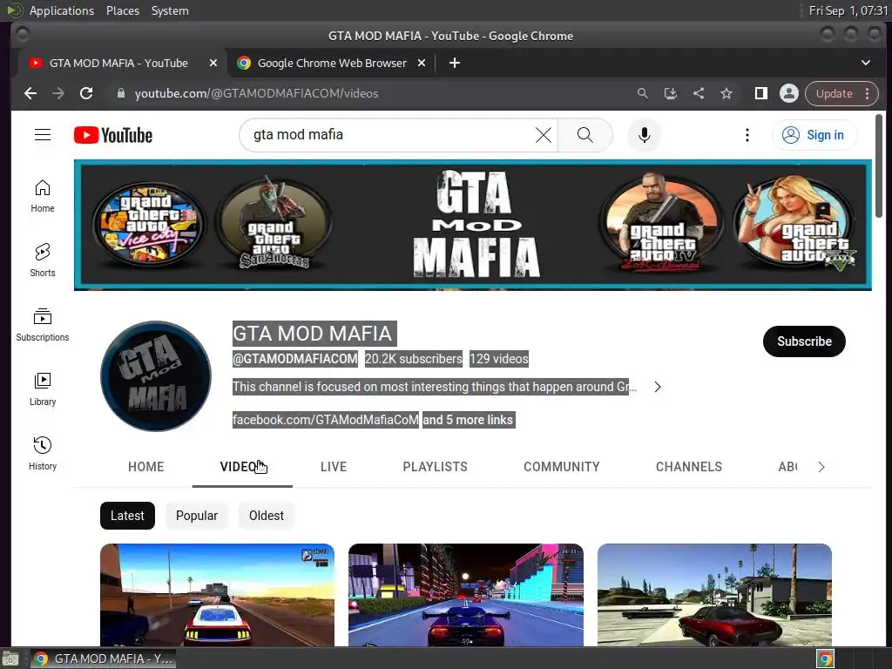The width and height of the screenshot is (892, 669).
Task: Open the Places menu
Action: point(122,10)
